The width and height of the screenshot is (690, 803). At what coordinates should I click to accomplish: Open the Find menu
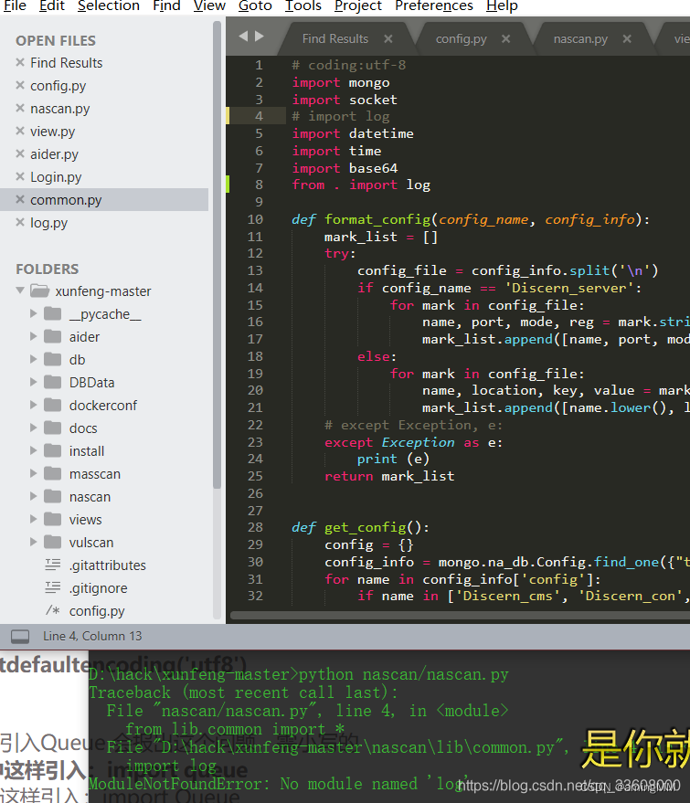(166, 6)
